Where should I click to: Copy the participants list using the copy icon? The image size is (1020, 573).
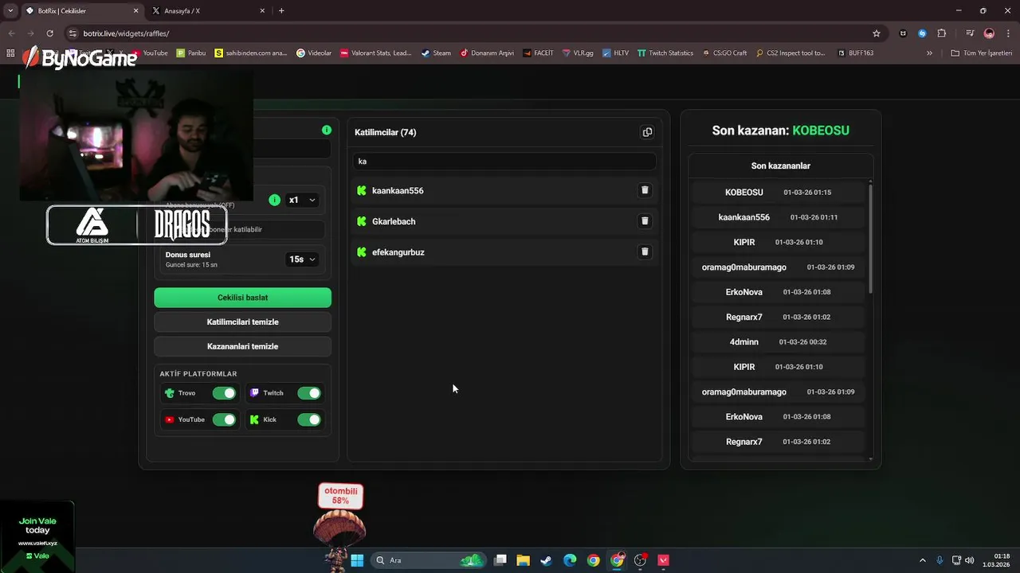(647, 132)
